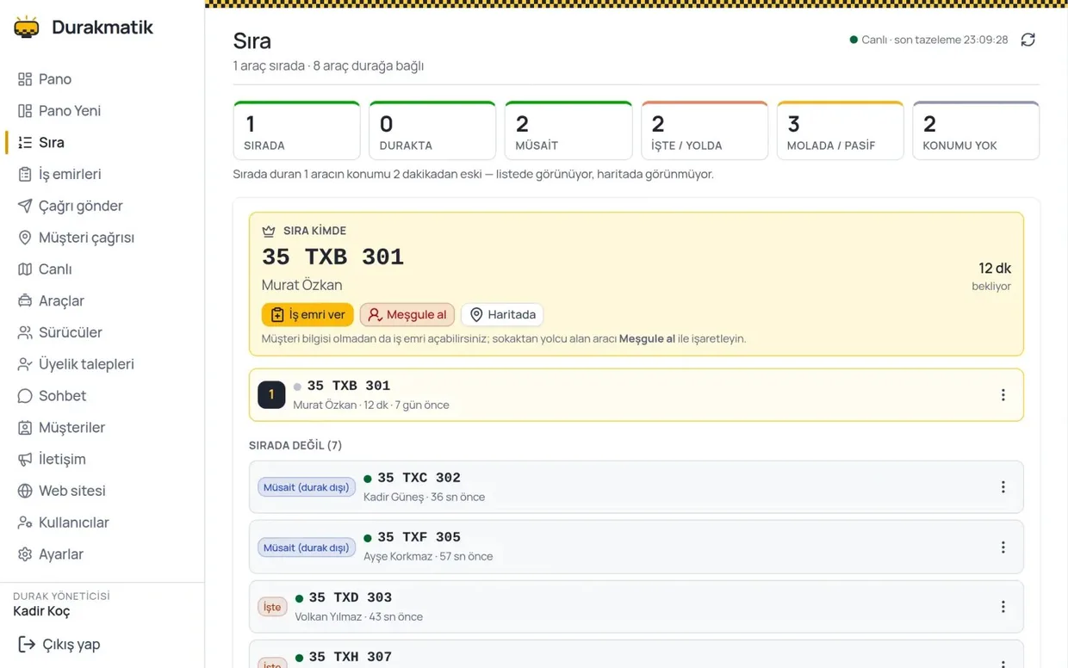The width and height of the screenshot is (1068, 668).
Task: Click the SIRADA DEĞİL (7) section header
Action: click(295, 445)
